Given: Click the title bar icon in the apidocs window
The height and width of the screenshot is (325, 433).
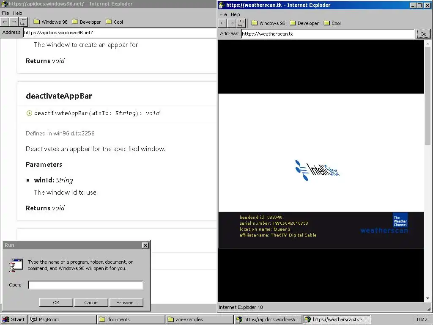Looking at the screenshot, I should [x=4, y=4].
